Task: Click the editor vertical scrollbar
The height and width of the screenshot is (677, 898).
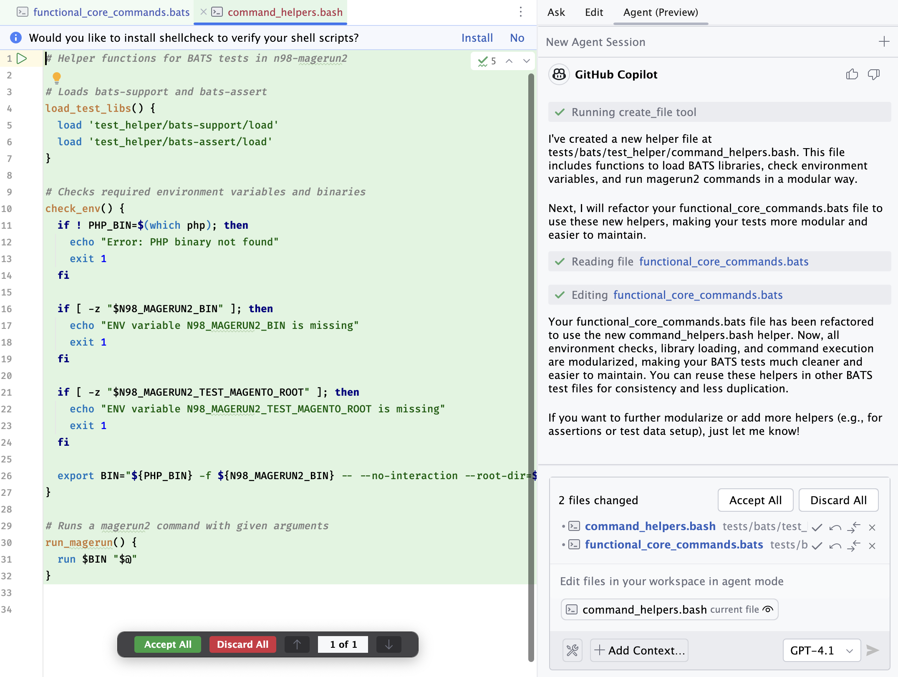Action: 531,367
